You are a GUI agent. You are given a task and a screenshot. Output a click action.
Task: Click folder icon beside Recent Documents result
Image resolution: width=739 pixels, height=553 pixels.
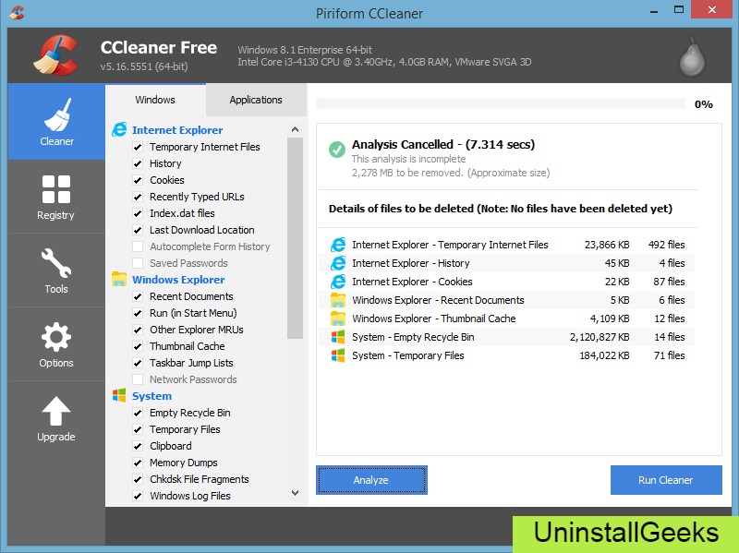coord(338,300)
